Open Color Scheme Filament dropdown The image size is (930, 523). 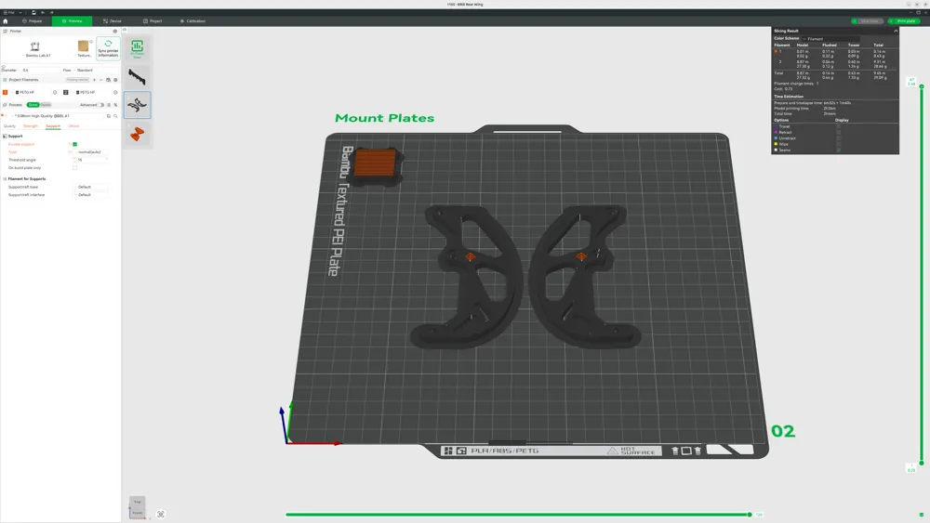click(x=830, y=38)
